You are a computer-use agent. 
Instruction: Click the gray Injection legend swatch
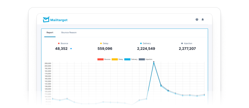pos(142,59)
